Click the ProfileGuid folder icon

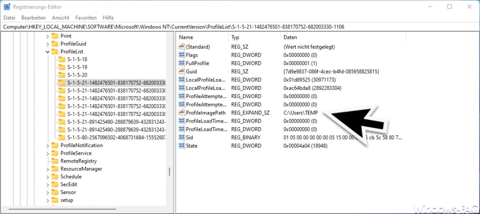click(x=55, y=43)
